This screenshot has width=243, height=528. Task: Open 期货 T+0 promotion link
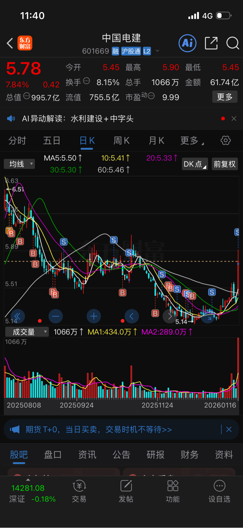(99, 430)
